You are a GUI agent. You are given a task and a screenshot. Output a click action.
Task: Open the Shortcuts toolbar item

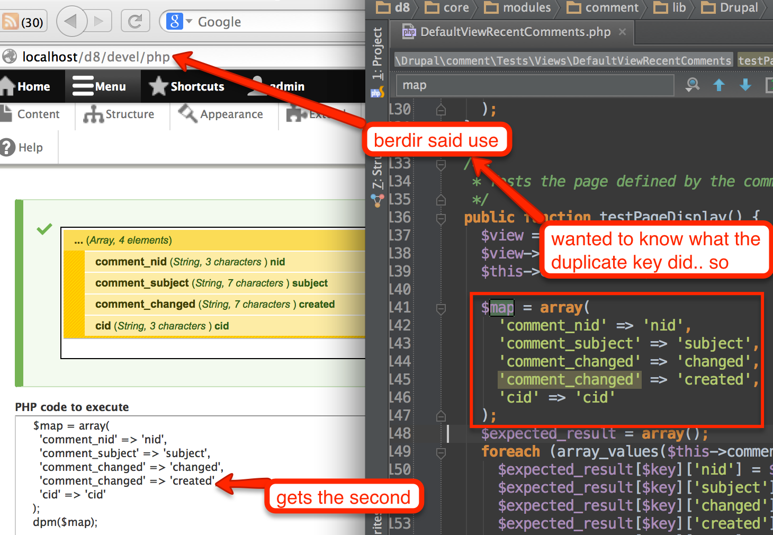[x=187, y=86]
